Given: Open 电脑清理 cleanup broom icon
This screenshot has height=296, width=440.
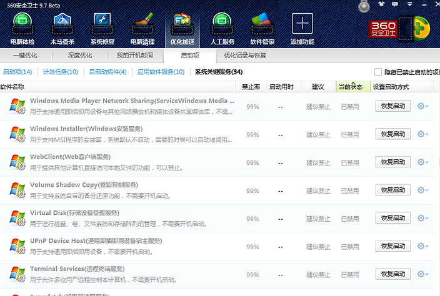Looking at the screenshot, I should pos(142,29).
